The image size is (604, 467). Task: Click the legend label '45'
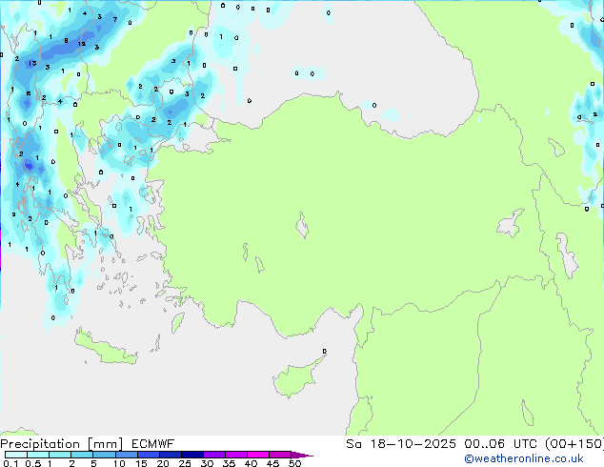point(272,463)
